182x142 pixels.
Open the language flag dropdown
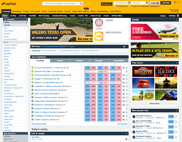tap(176, 2)
